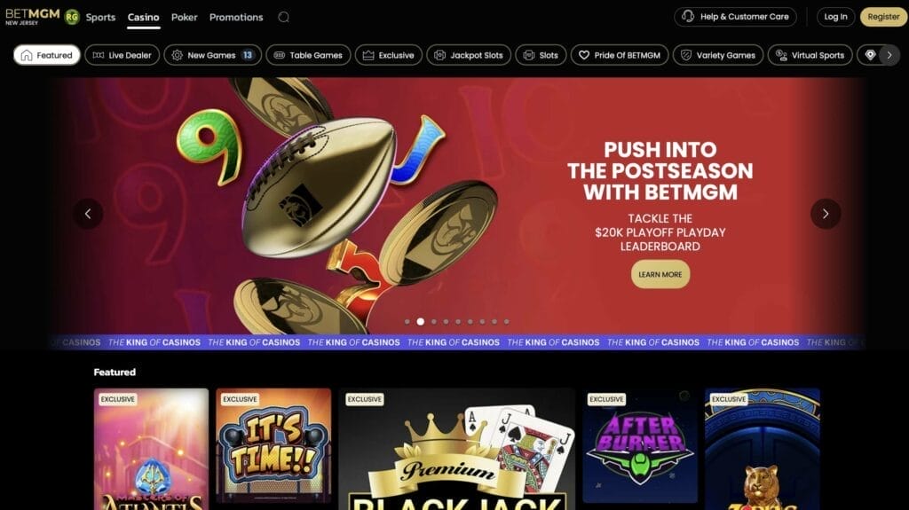Viewport: 909px width, 510px height.
Task: Click the search magnifier icon
Action: [x=283, y=17]
